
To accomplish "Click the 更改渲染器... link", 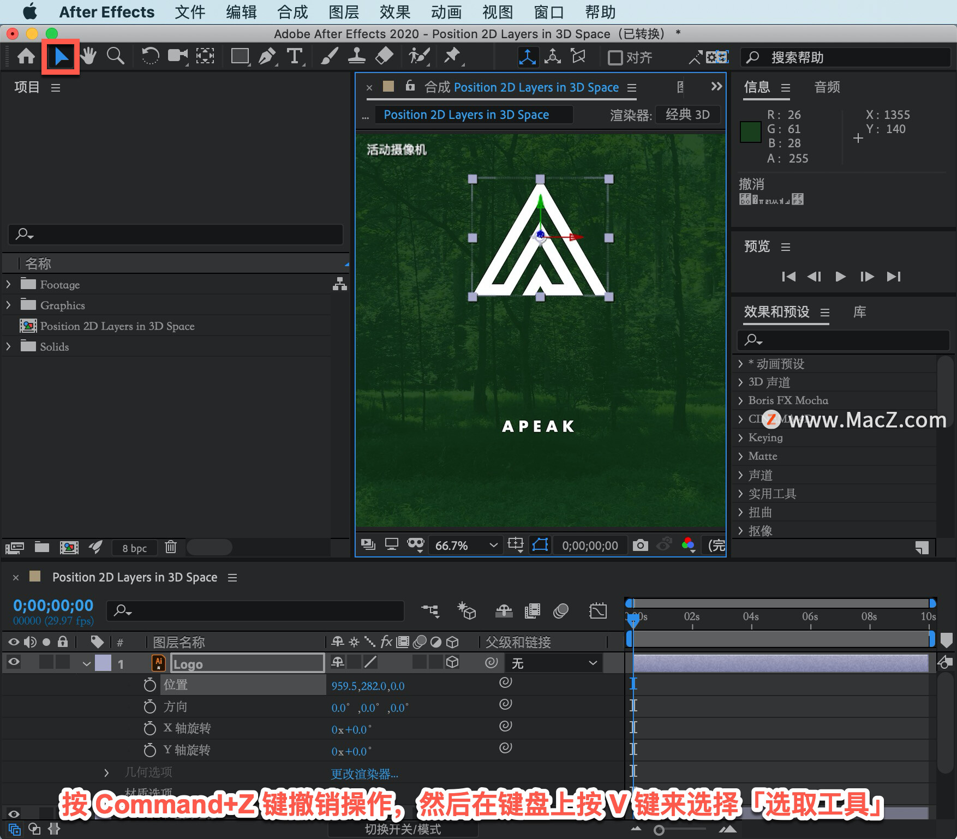I will pyautogui.click(x=364, y=774).
